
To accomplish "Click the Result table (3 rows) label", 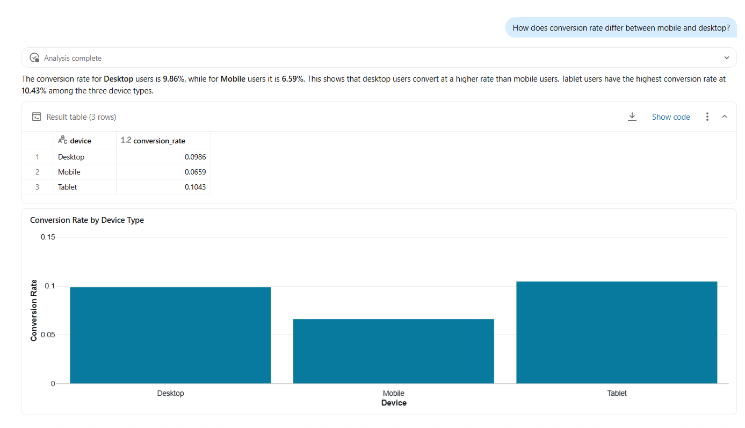I will [x=81, y=117].
